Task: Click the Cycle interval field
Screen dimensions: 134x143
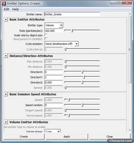Action: [x=54, y=49]
